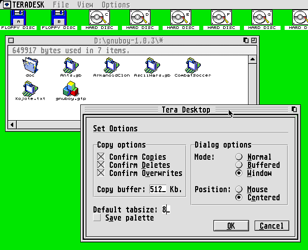The width and height of the screenshot is (308, 250).
Task: Select the CombatSoccer file icon
Action: 192,65
